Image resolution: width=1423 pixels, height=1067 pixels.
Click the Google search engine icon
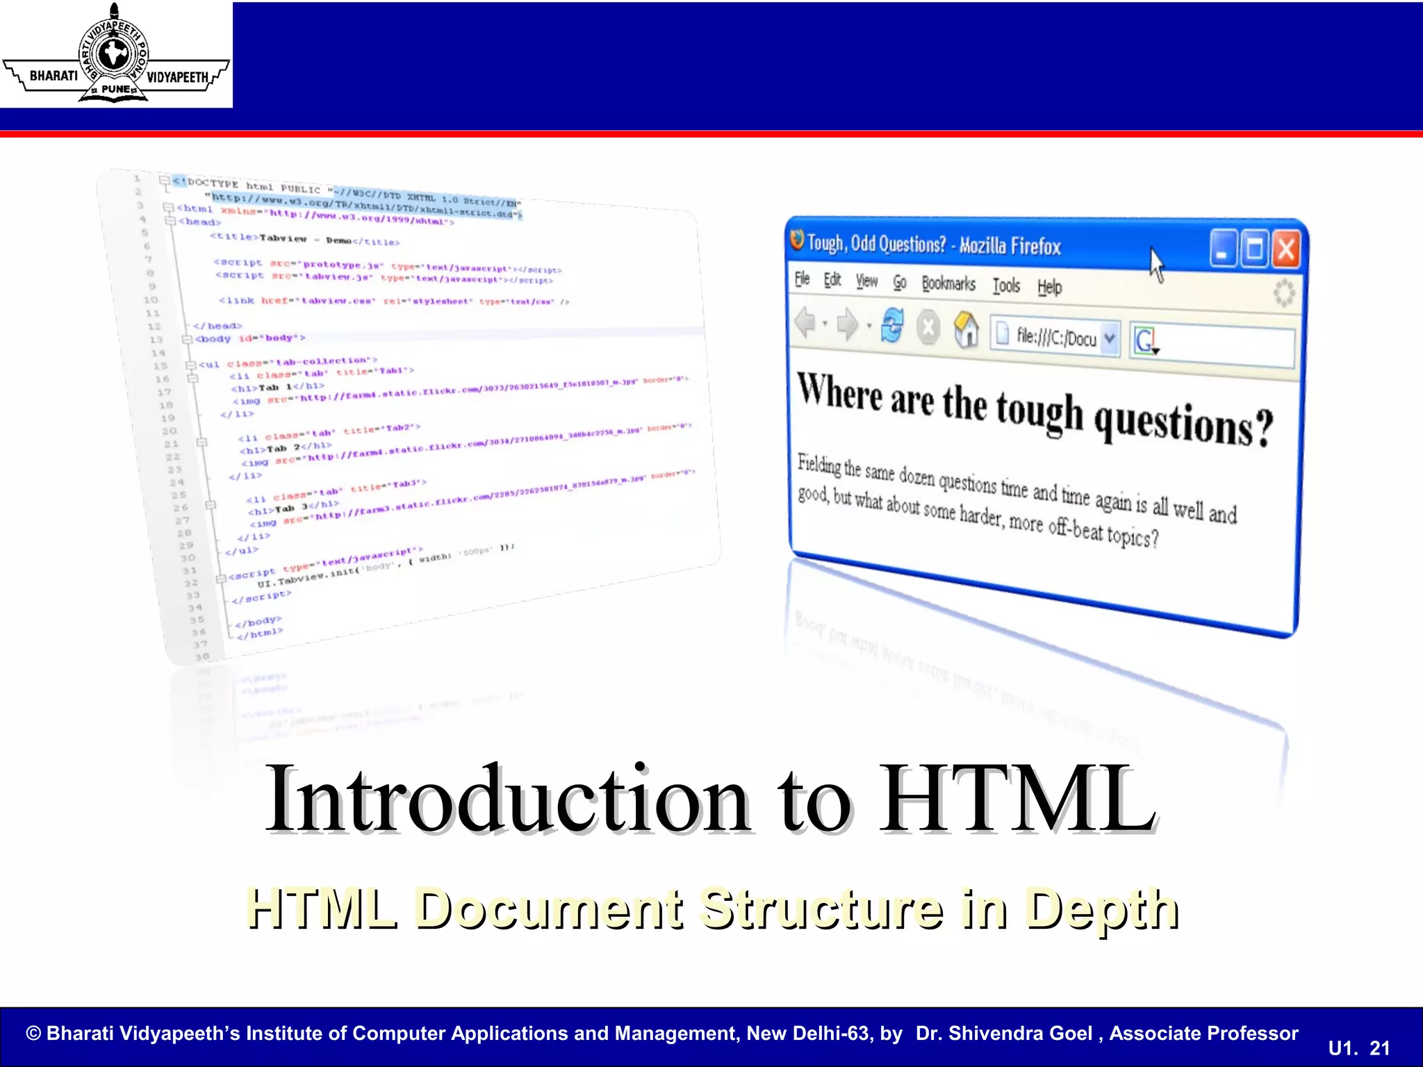point(1145,340)
